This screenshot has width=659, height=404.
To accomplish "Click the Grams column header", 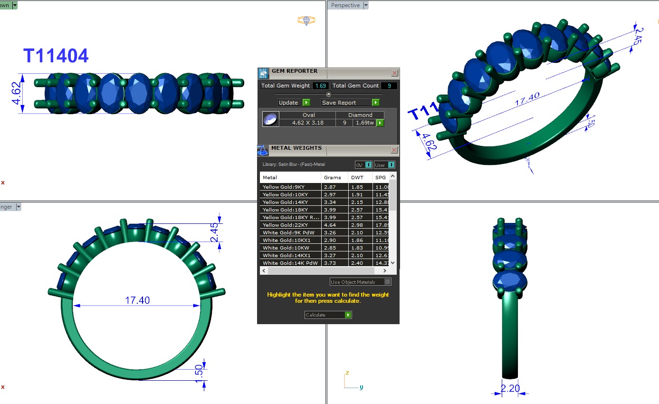I will point(333,177).
